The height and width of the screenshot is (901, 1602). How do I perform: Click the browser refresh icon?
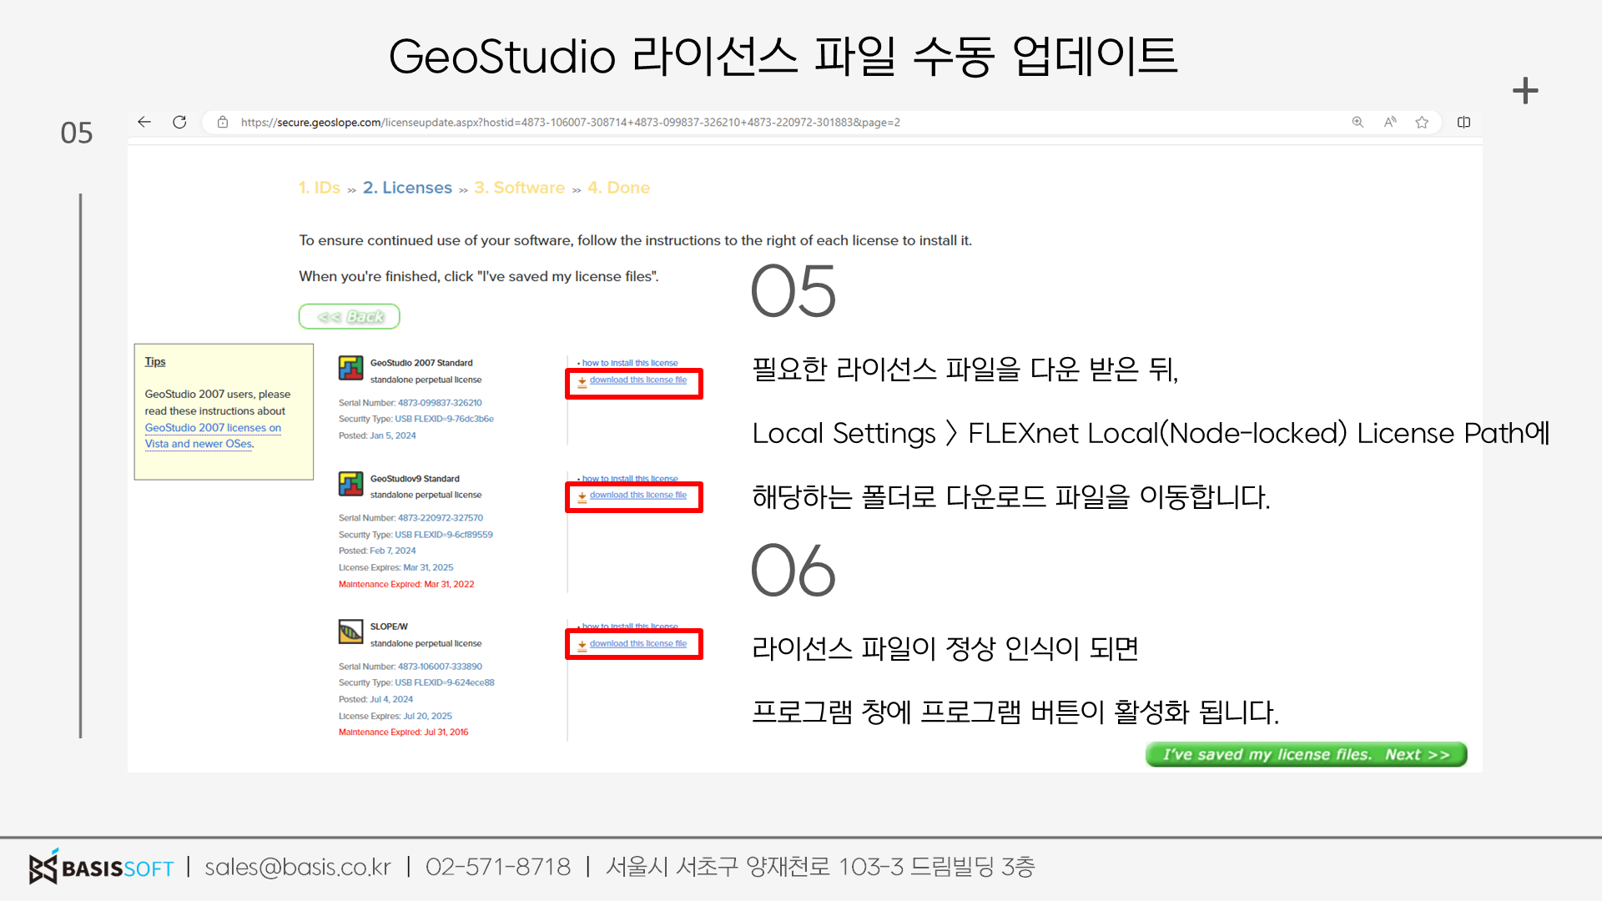coord(179,122)
